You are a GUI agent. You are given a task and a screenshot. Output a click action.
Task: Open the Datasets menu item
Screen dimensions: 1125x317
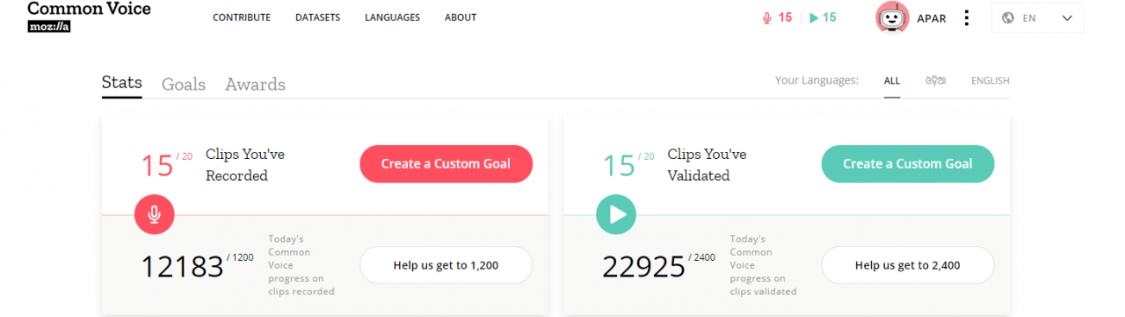click(x=318, y=18)
